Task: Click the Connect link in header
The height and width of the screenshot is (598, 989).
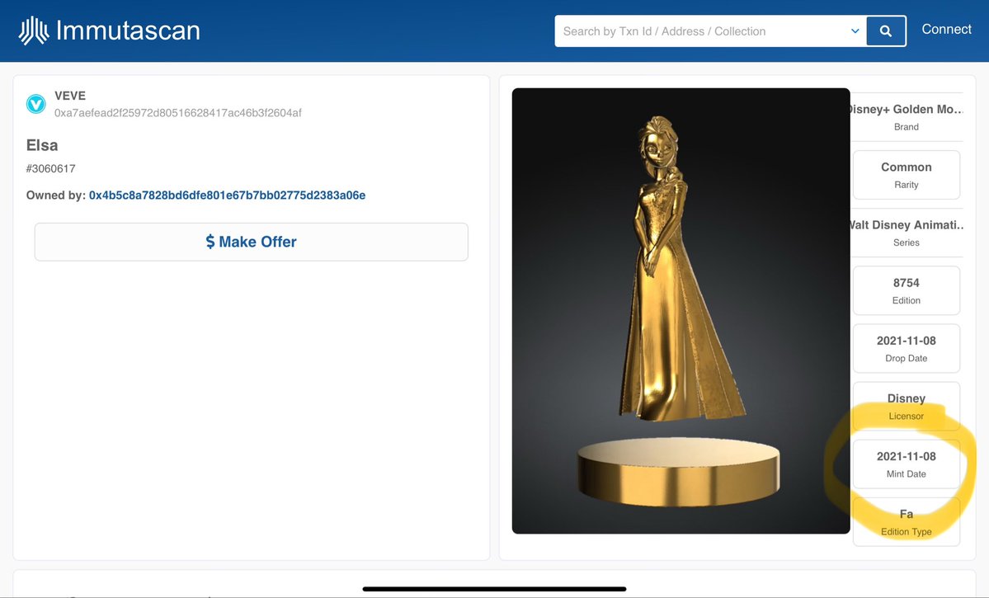Action: (946, 29)
